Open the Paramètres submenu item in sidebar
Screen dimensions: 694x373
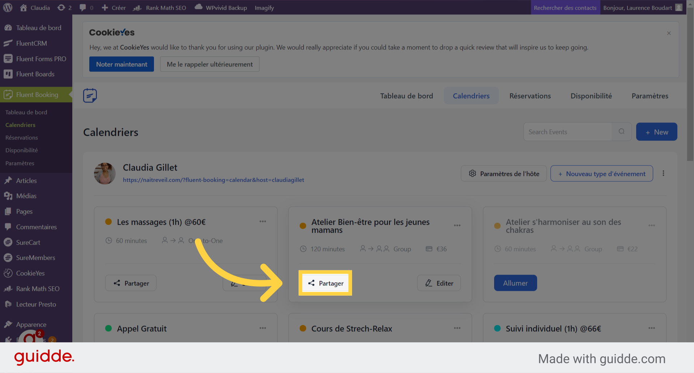[20, 163]
